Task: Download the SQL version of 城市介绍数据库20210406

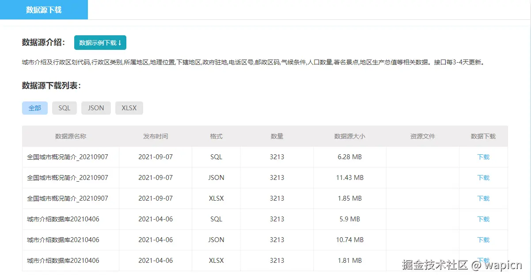Action: click(483, 219)
